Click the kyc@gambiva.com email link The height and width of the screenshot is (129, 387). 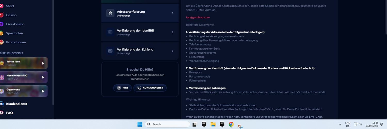(x=198, y=17)
